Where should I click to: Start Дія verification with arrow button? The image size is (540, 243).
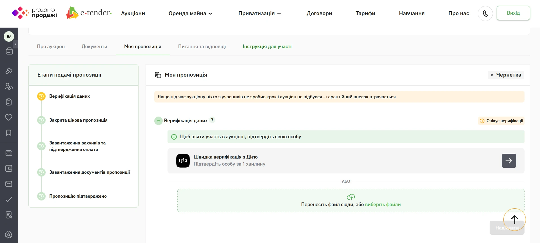[x=509, y=161]
